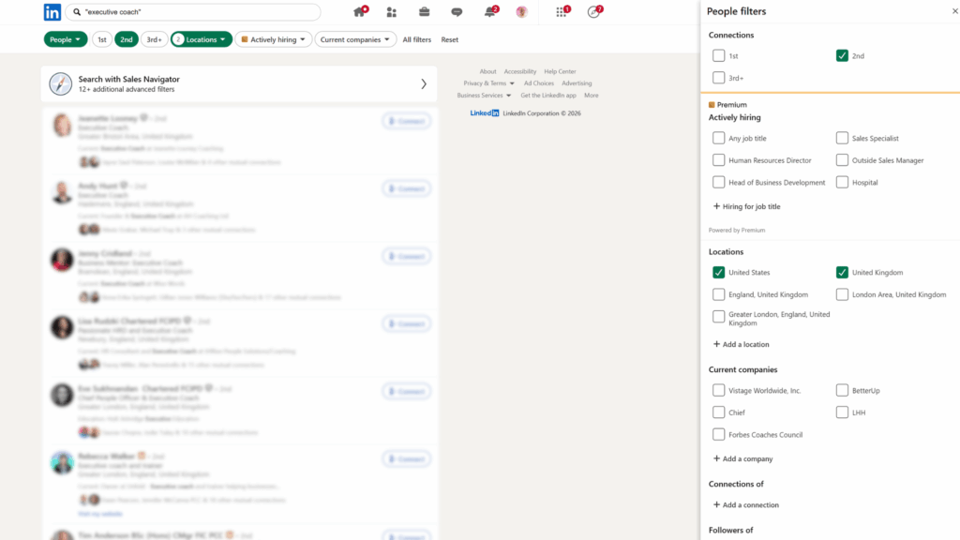Open the LinkedIn home logo
Image resolution: width=960 pixels, height=540 pixels.
52,11
